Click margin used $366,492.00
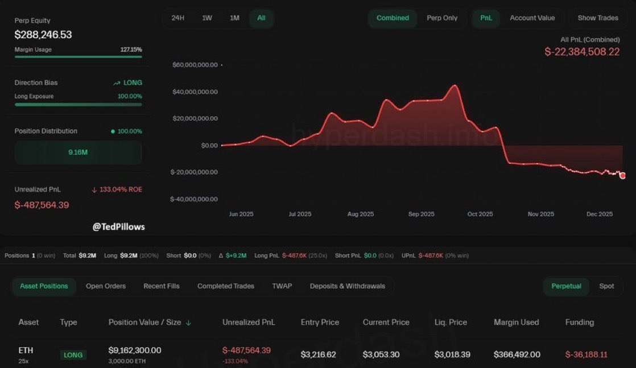The width and height of the screenshot is (636, 368). click(x=517, y=354)
